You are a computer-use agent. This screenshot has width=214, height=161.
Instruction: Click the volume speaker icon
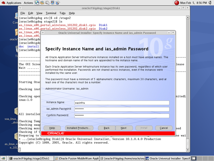(210, 3)
